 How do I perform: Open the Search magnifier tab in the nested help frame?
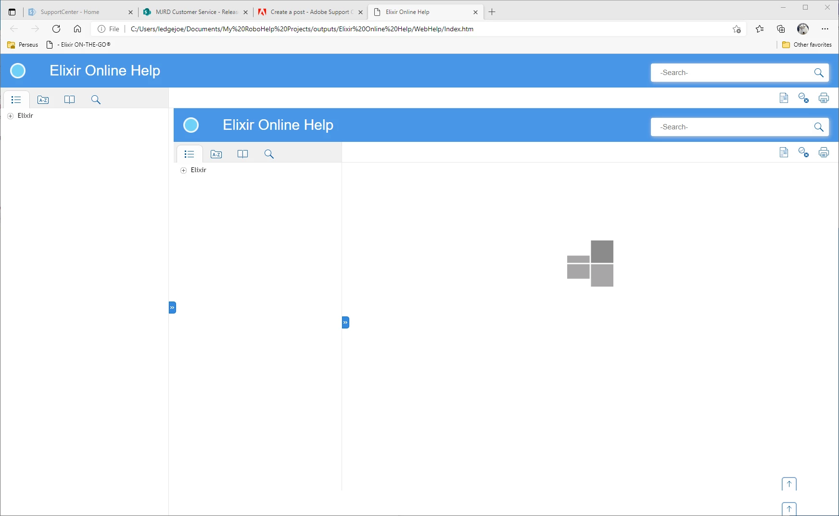point(269,154)
